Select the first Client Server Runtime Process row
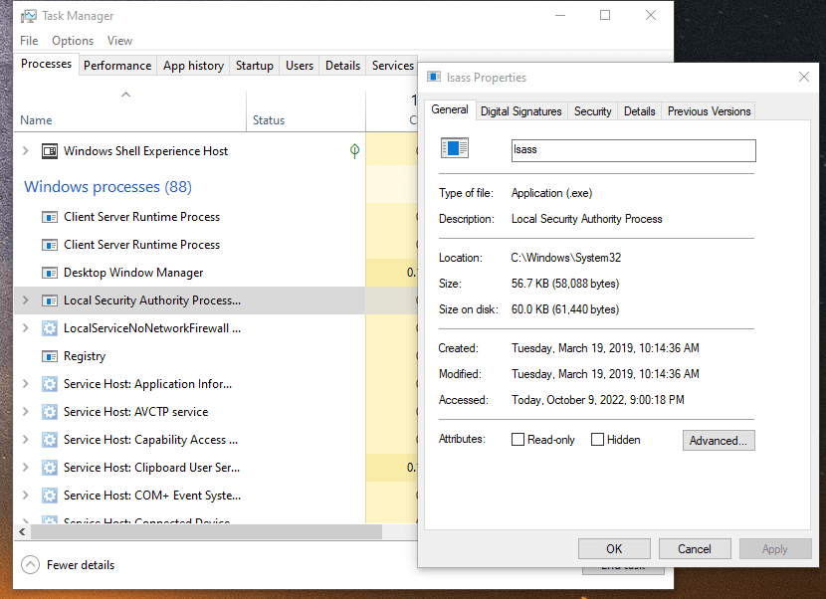The width and height of the screenshot is (826, 599). (x=190, y=217)
